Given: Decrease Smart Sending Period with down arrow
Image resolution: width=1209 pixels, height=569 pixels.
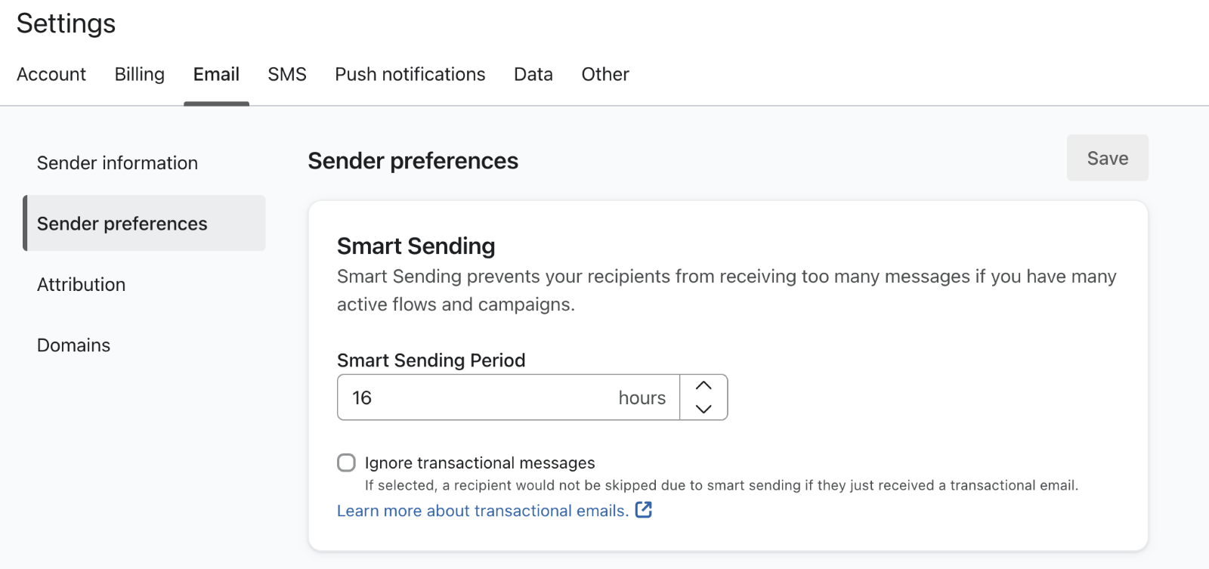Looking at the screenshot, I should coord(703,409).
